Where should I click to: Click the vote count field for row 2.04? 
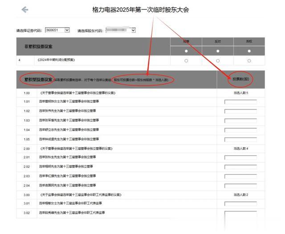point(240,186)
